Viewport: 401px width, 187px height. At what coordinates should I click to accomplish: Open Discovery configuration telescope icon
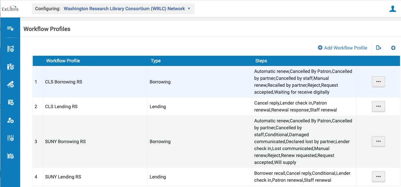10,84
